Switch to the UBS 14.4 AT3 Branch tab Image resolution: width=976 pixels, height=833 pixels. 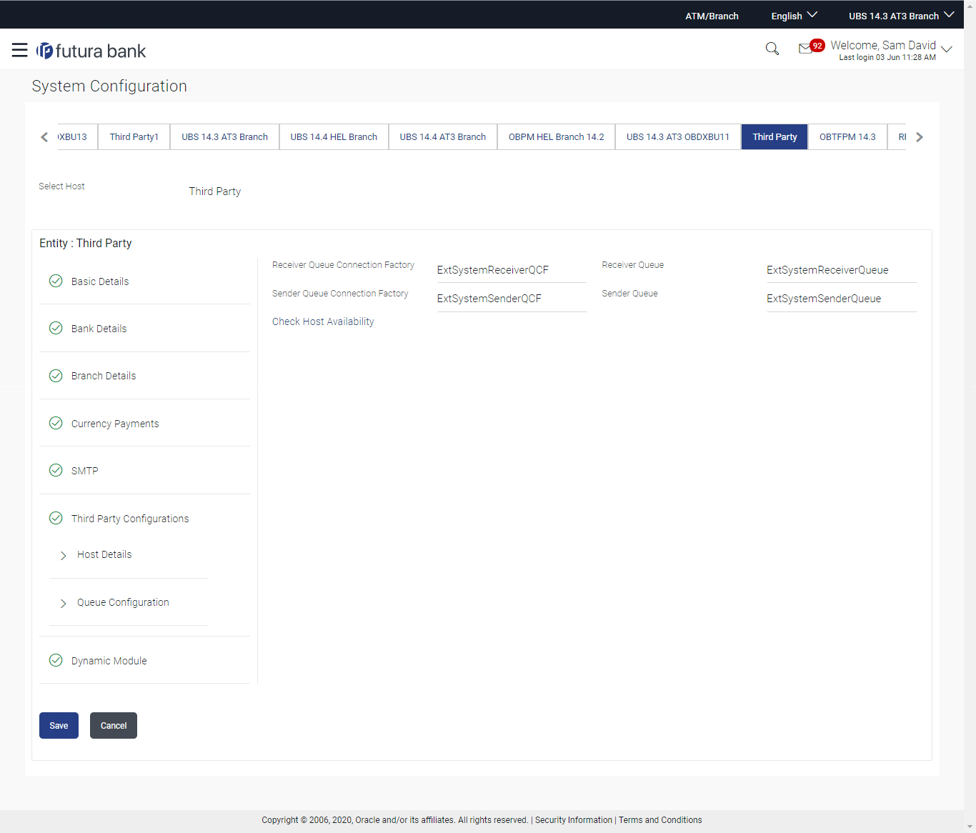pos(443,136)
